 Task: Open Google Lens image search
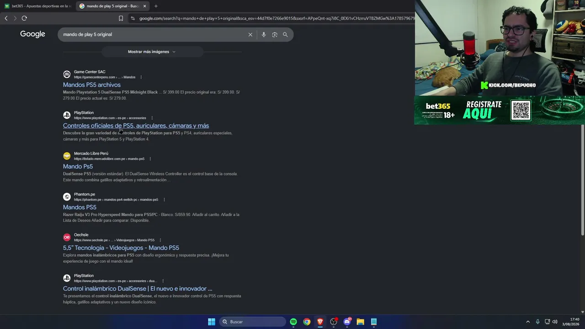(x=274, y=35)
